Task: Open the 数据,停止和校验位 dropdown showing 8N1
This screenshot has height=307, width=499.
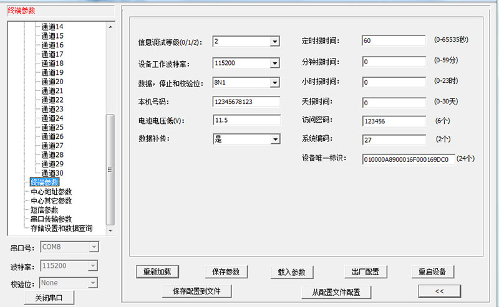Action: pyautogui.click(x=274, y=83)
